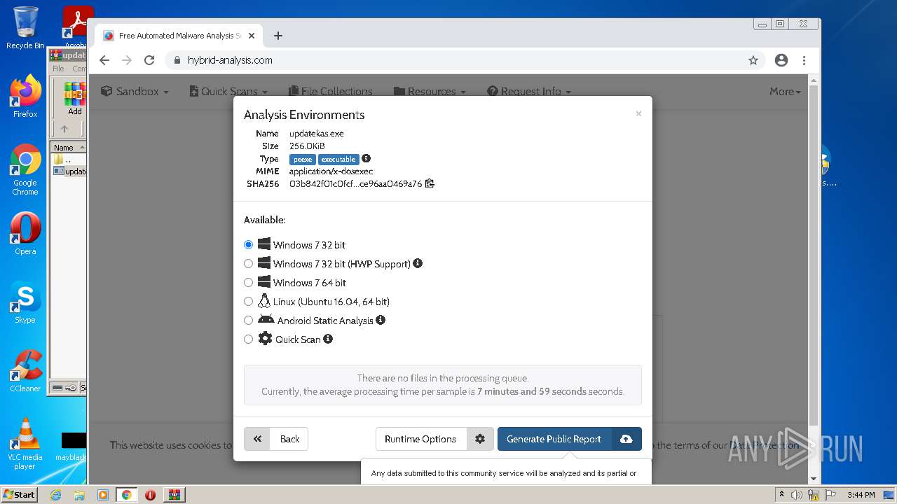Copy the SHA256 hash to clipboard
Viewport: 897px width, 504px height.
430,183
